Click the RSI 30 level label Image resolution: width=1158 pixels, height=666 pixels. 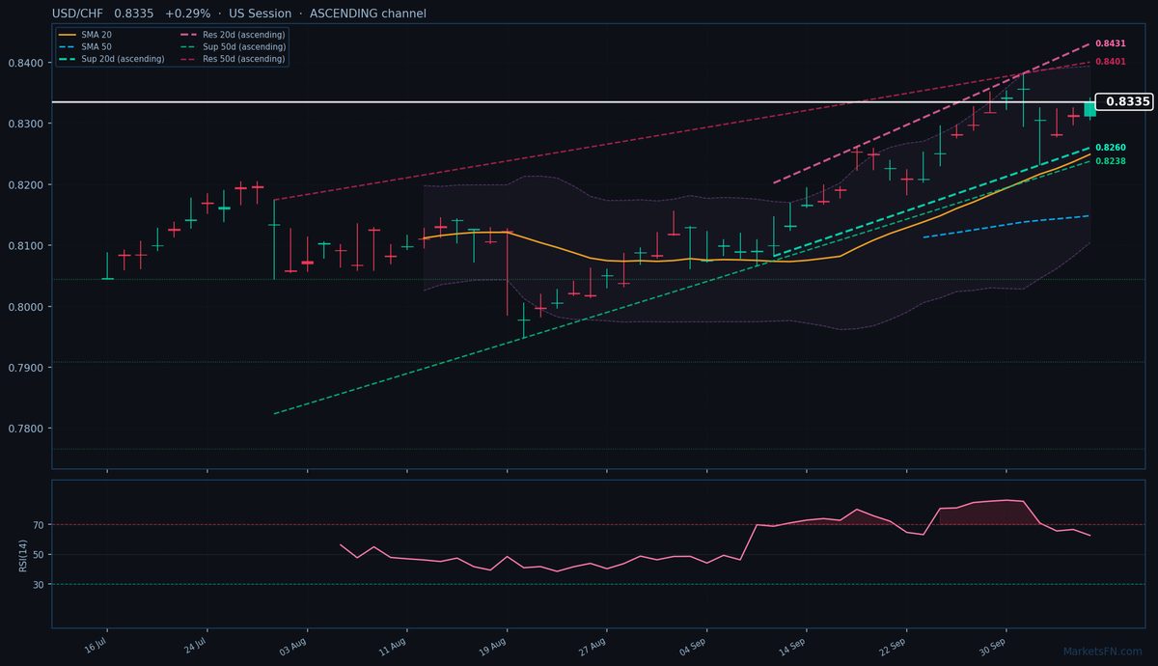pos(40,585)
